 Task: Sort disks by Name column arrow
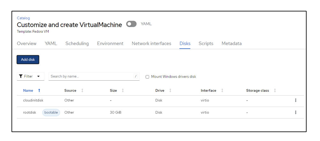(39, 91)
